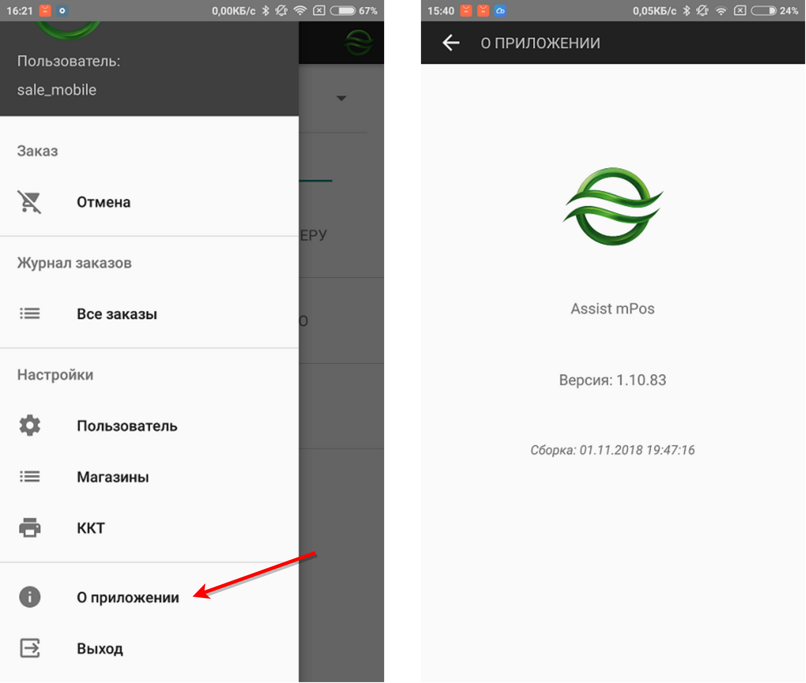Click the gear icon for Пользователь settings
806x683 pixels.
coord(29,426)
